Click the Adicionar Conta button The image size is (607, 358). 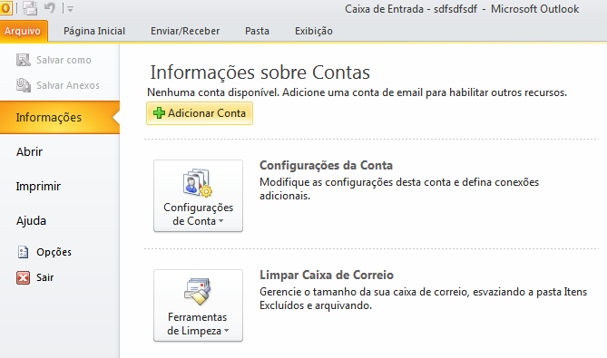click(200, 113)
